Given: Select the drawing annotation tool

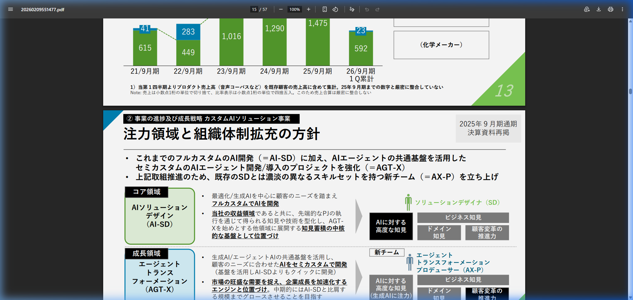Looking at the screenshot, I should coord(351,9).
